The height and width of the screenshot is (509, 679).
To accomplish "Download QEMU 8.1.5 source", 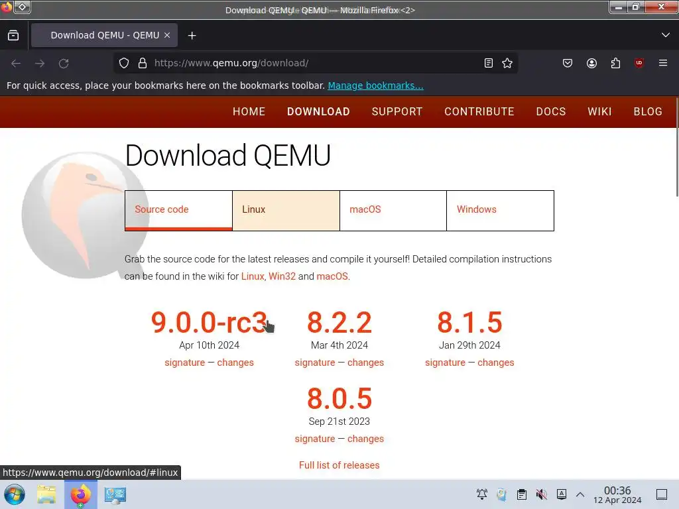I will coord(469,323).
